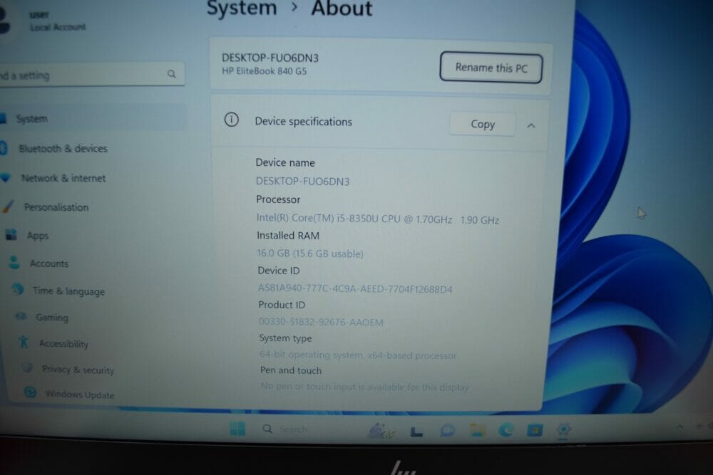713x475 pixels.
Task: Open Privacy & security settings
Action: [78, 370]
